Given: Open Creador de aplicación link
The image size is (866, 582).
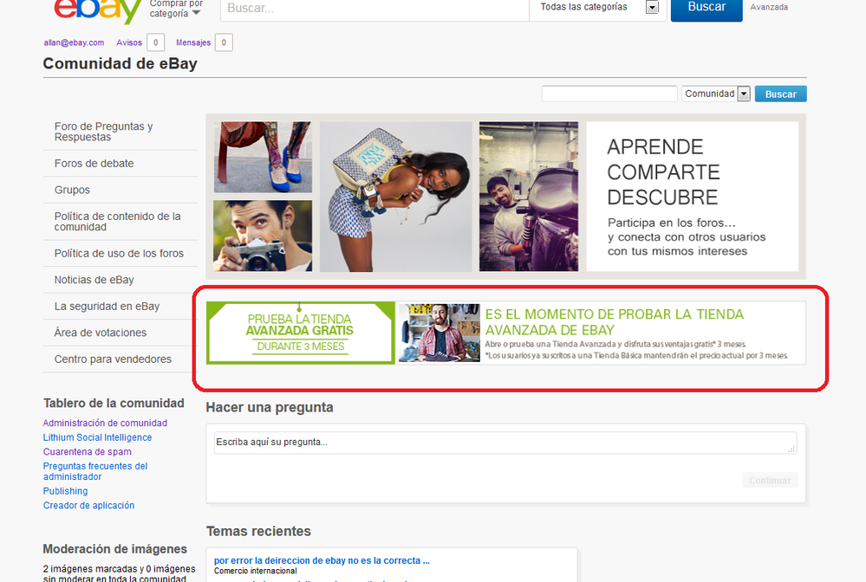Looking at the screenshot, I should (88, 505).
